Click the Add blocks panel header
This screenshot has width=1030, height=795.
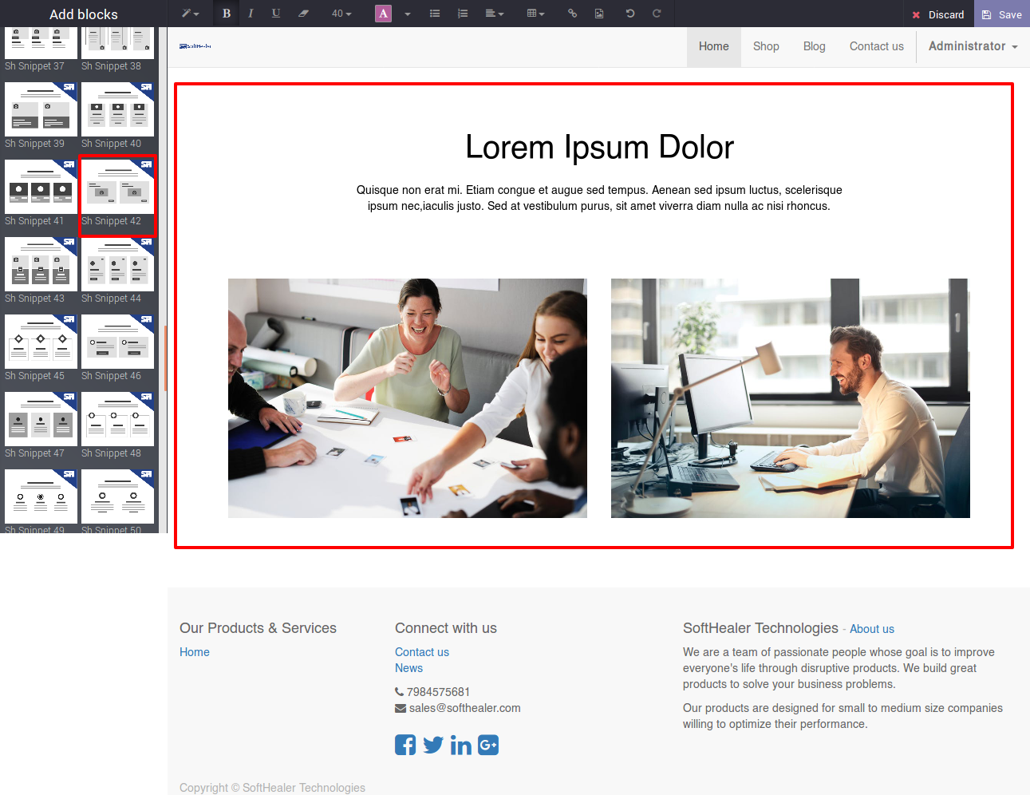pyautogui.click(x=84, y=14)
